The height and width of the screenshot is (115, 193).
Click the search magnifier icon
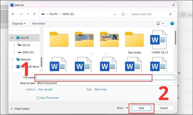pos(170,14)
